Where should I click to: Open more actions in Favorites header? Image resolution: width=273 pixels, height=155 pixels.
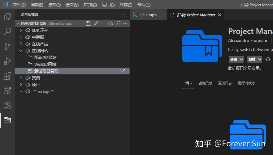pyautogui.click(x=125, y=23)
